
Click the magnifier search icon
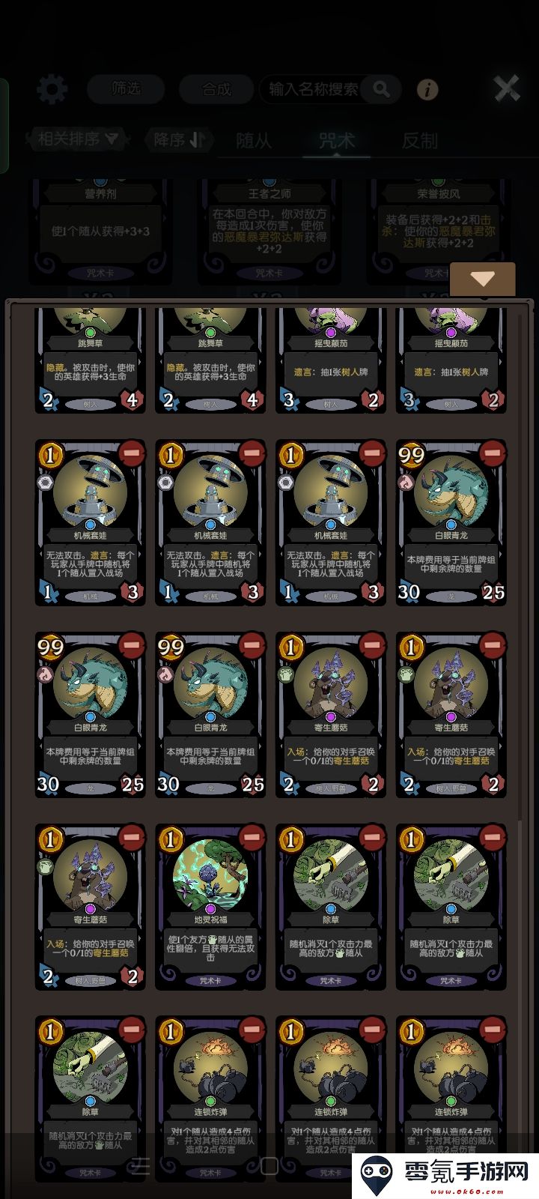382,89
